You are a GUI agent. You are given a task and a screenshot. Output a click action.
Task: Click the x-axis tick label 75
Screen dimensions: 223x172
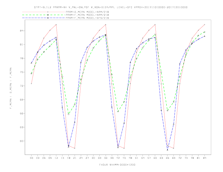[x=186, y=158]
